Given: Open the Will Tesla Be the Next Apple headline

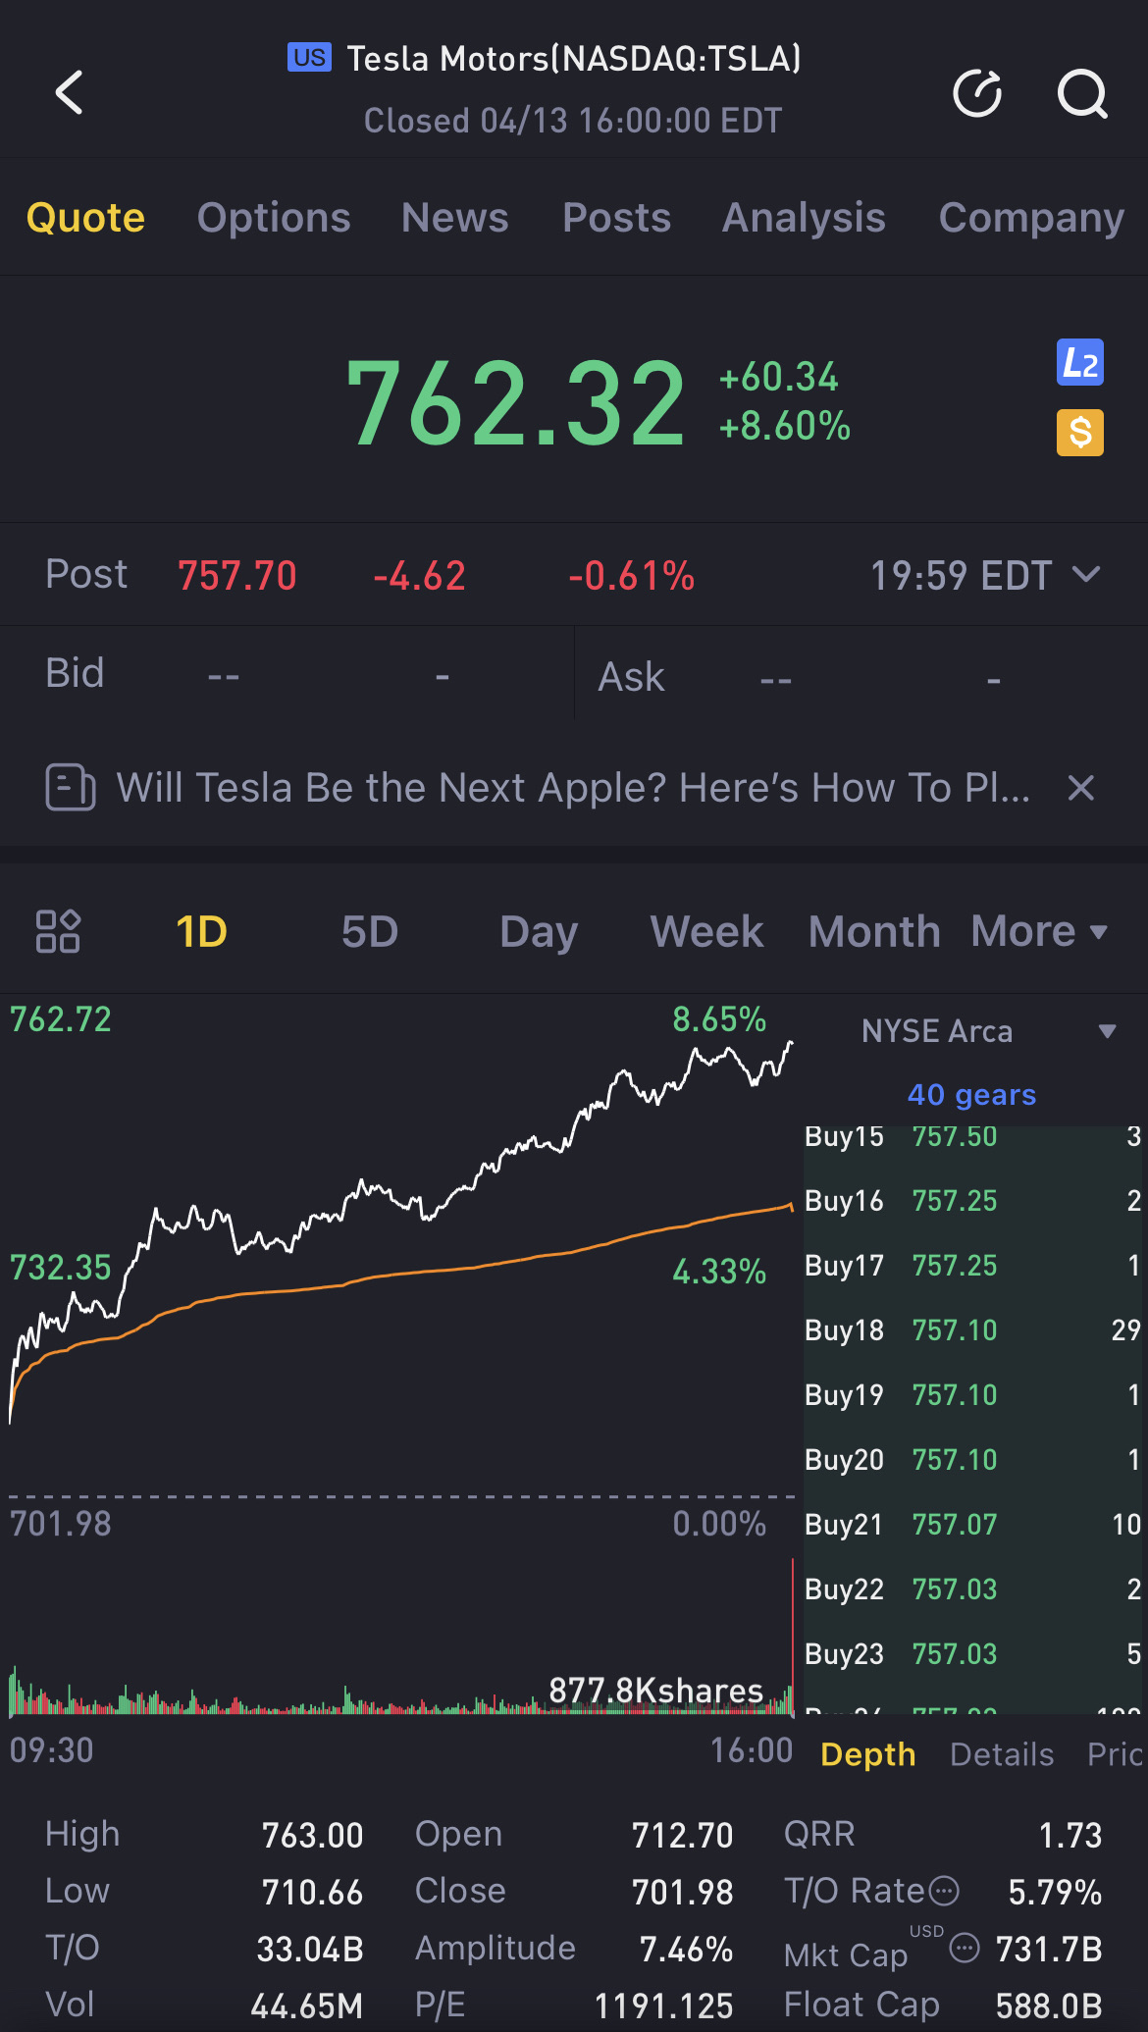Looking at the screenshot, I should click(x=573, y=788).
